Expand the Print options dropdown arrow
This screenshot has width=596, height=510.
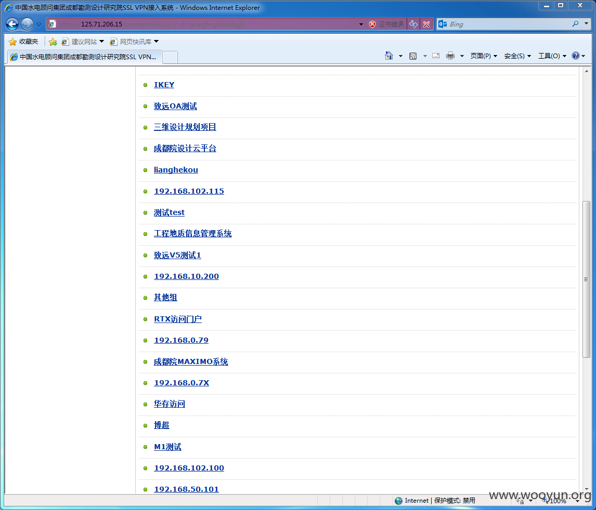click(x=462, y=56)
